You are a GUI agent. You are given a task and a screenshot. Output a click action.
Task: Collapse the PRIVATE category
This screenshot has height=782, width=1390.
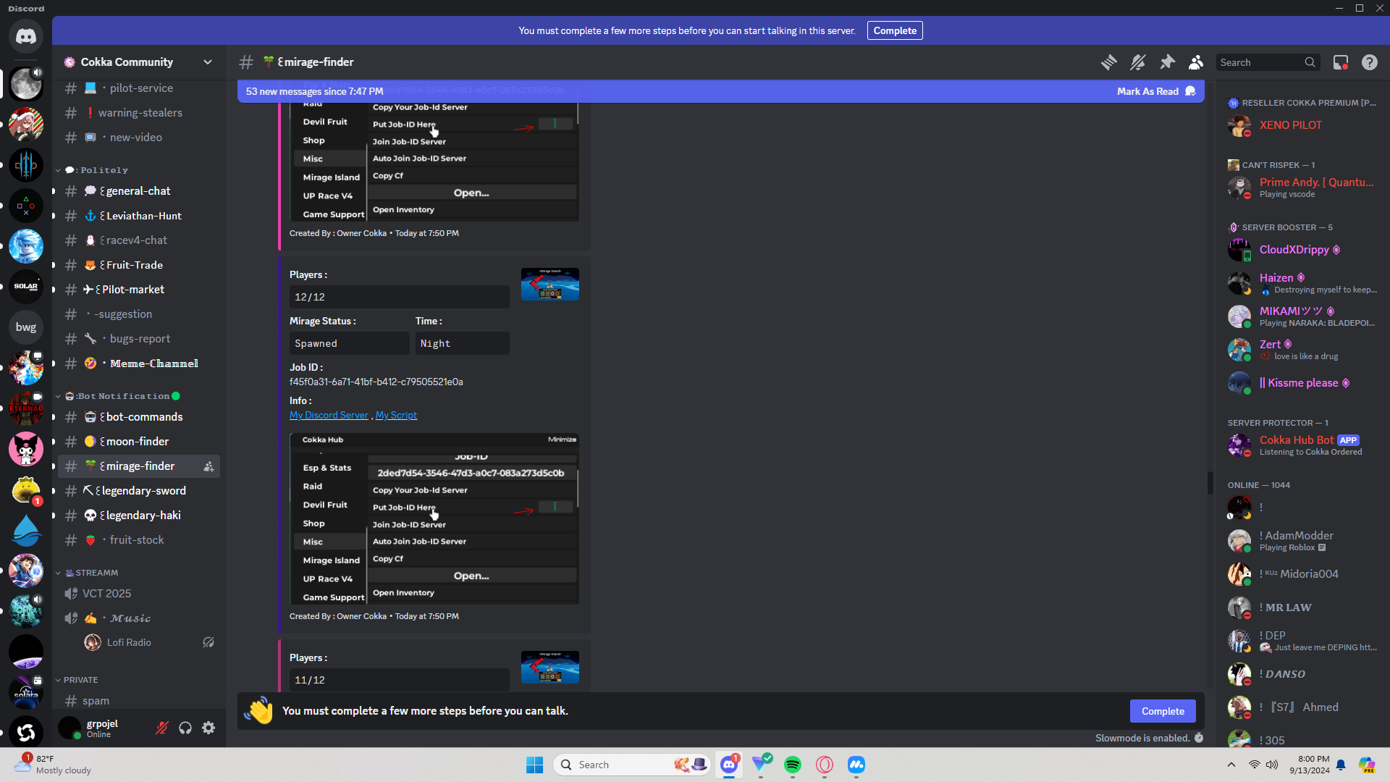(x=77, y=680)
